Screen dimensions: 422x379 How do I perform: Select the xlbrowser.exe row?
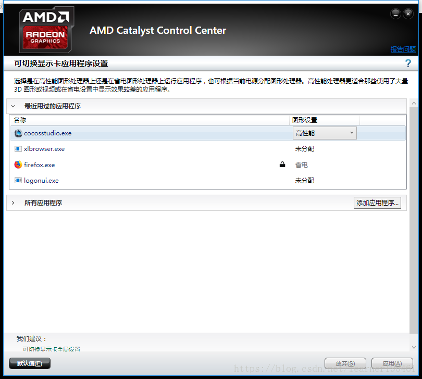click(208, 149)
